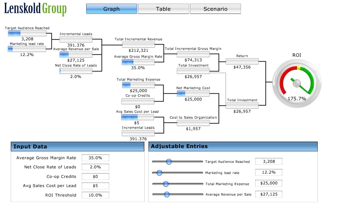The height and width of the screenshot is (208, 339).
Task: Click the Target Audience Reached slider handle
Action: pyautogui.click(x=169, y=161)
